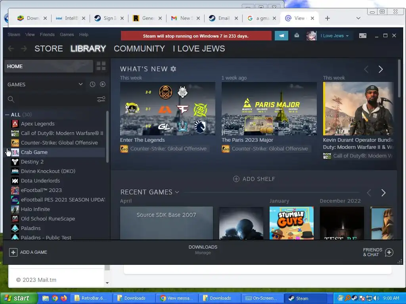Viewport: 406px width, 304px height.
Task: Open Steam inbox envelope icon
Action: point(297,36)
